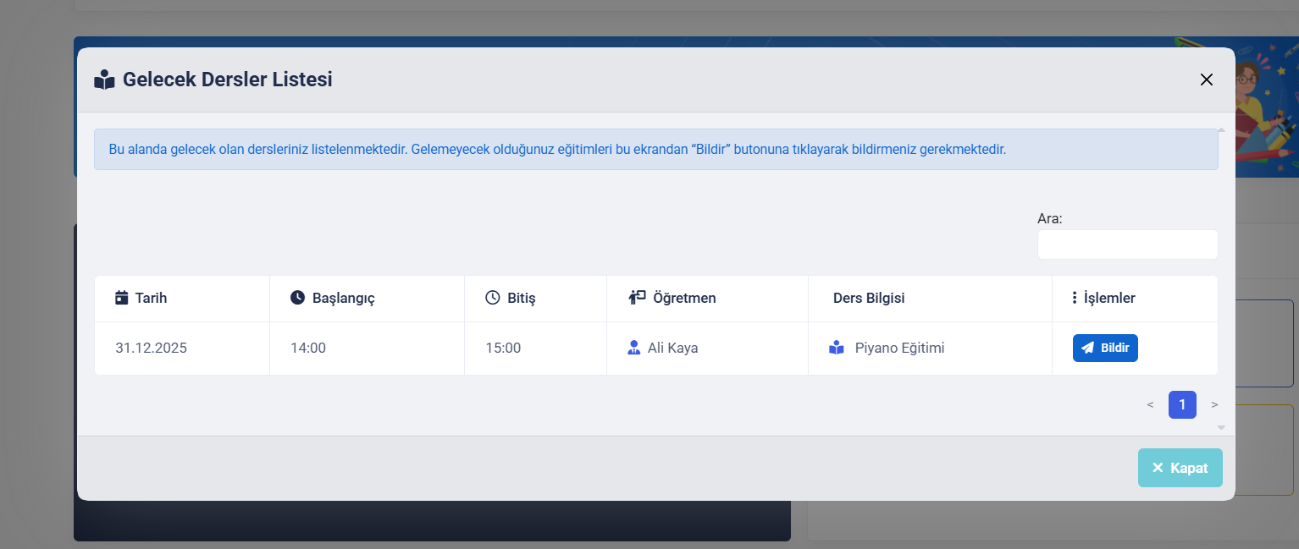Select the 31.12.2025 date cell

click(x=151, y=348)
